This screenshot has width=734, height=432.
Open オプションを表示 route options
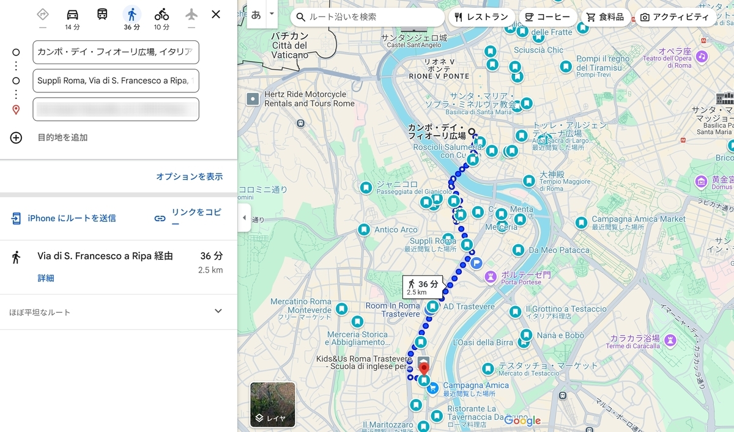click(x=189, y=177)
